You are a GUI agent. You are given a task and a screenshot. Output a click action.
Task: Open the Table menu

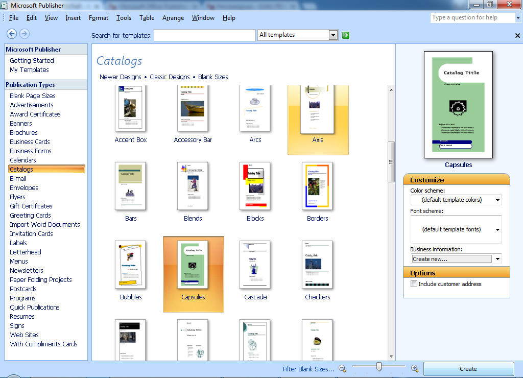(x=147, y=18)
